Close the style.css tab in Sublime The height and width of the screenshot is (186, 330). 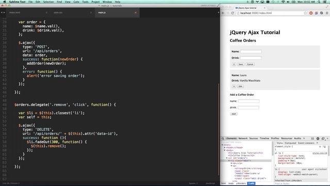pyautogui.click(x=91, y=12)
